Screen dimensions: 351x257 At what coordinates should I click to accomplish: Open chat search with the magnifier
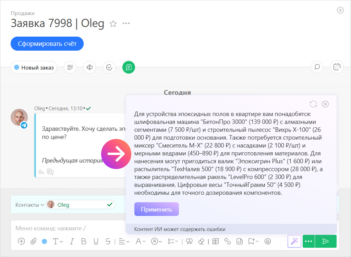pos(316,67)
